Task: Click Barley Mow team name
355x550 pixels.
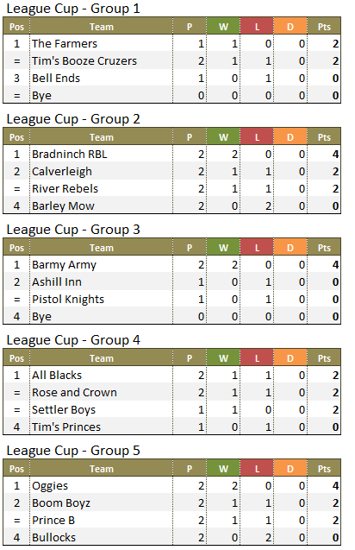Action: click(64, 205)
